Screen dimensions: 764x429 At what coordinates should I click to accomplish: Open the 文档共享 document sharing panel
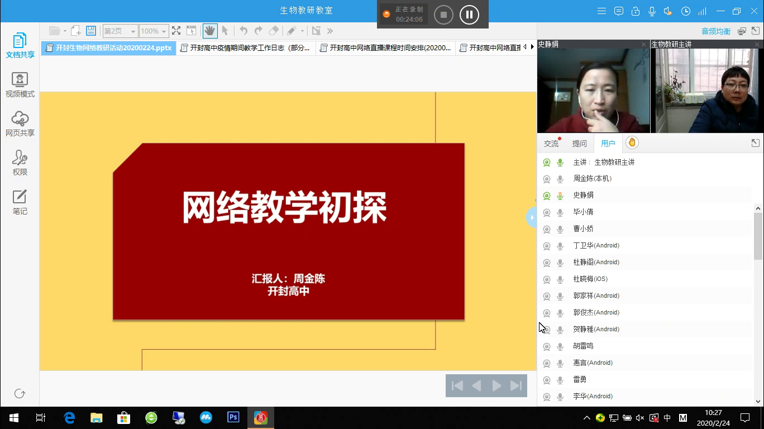click(x=20, y=46)
